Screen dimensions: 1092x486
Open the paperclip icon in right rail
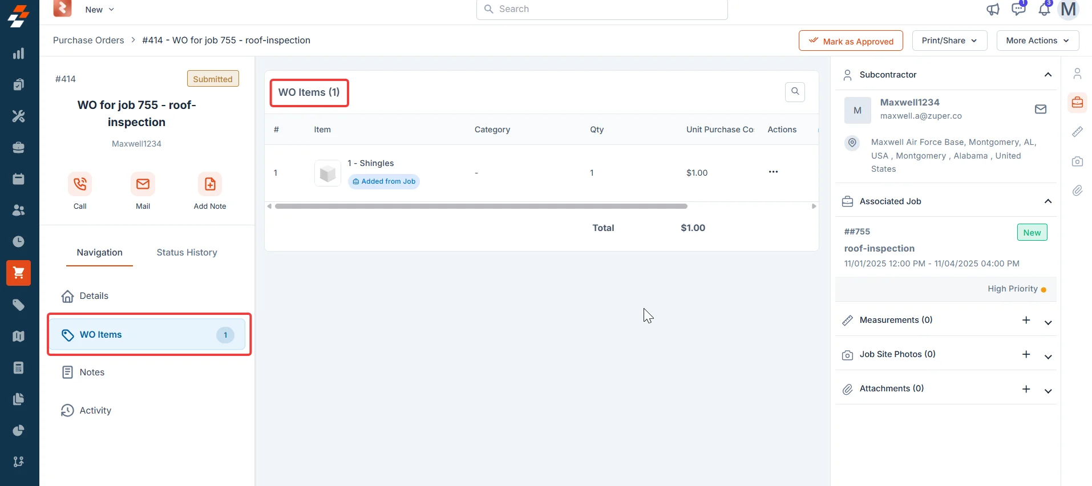pos(1077,191)
